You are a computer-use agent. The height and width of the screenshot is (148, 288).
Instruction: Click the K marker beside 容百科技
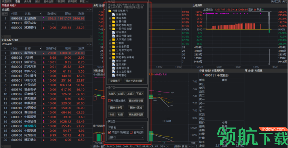click(44, 53)
